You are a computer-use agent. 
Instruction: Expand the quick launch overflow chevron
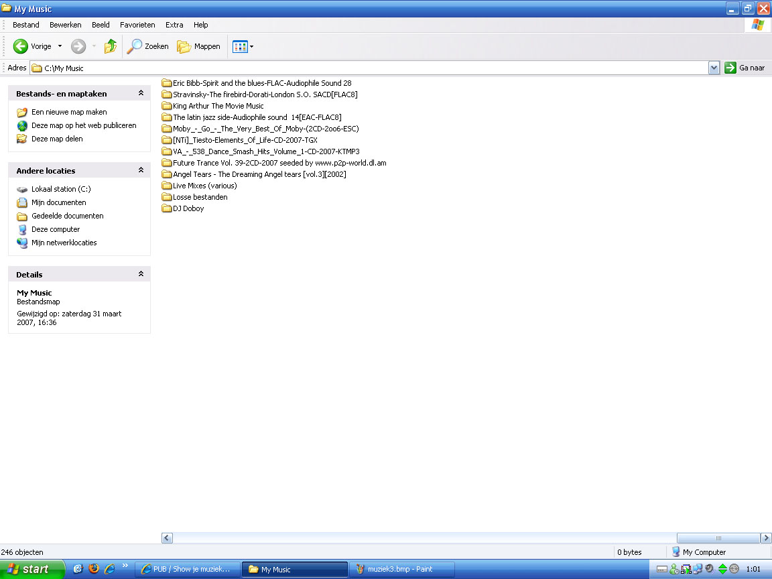[125, 566]
